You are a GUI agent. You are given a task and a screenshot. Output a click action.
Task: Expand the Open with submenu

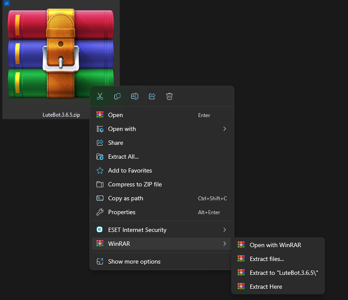[x=162, y=129]
